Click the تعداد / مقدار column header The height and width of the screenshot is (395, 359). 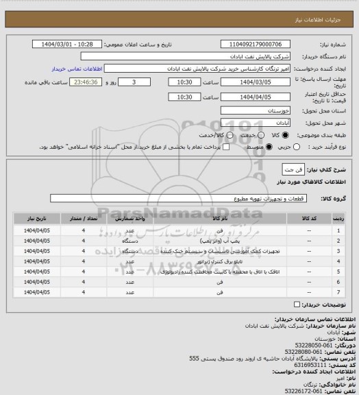84,219
